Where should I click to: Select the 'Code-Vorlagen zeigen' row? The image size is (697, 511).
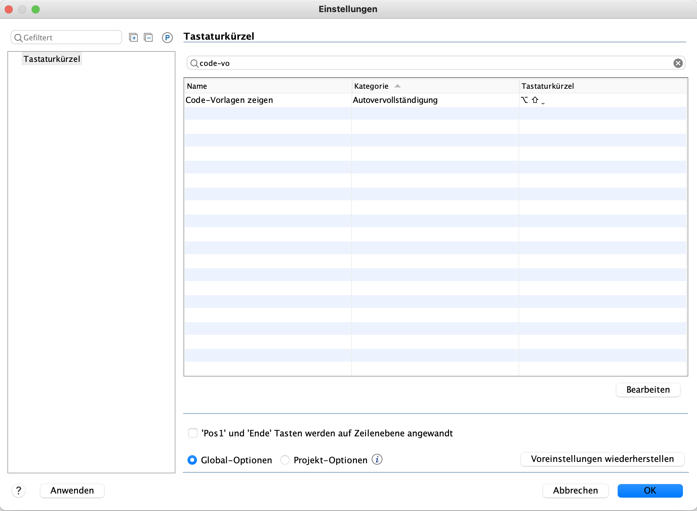click(435, 100)
